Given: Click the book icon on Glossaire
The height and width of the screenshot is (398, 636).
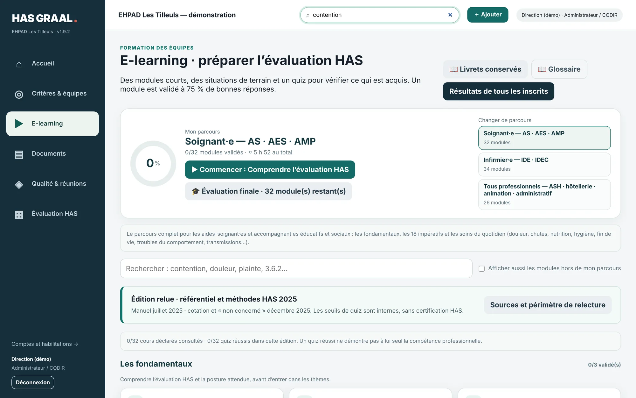Looking at the screenshot, I should click(542, 69).
